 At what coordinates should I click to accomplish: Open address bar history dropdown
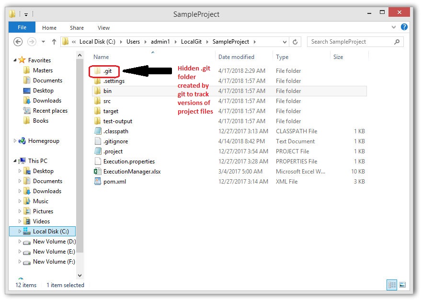285,42
